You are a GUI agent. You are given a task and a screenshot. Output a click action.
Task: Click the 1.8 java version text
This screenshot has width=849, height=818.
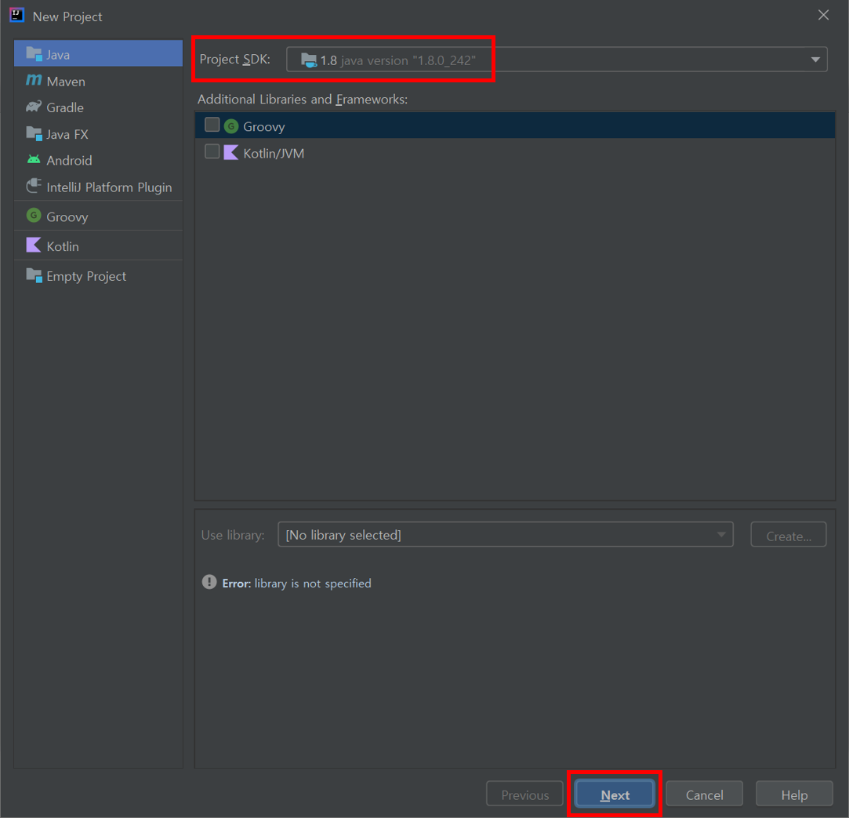click(398, 60)
